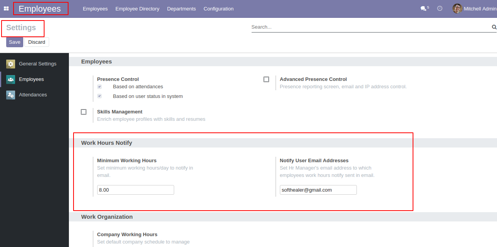
Task: Click the Presence Control label
Action: click(x=118, y=79)
